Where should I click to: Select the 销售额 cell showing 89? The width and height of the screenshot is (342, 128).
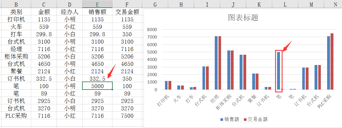point(98,93)
